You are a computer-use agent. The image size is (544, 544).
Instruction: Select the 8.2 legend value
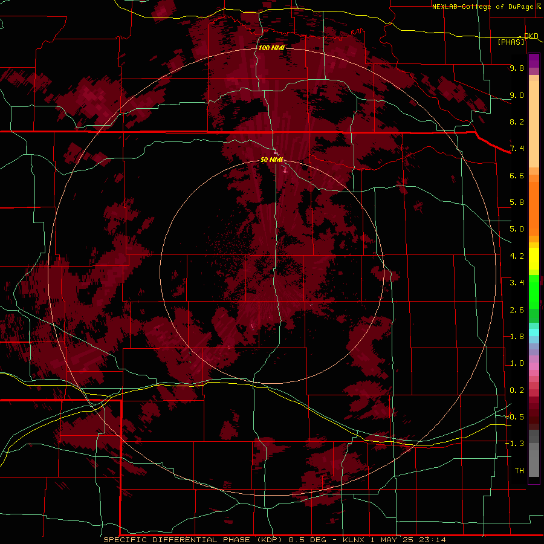click(517, 121)
